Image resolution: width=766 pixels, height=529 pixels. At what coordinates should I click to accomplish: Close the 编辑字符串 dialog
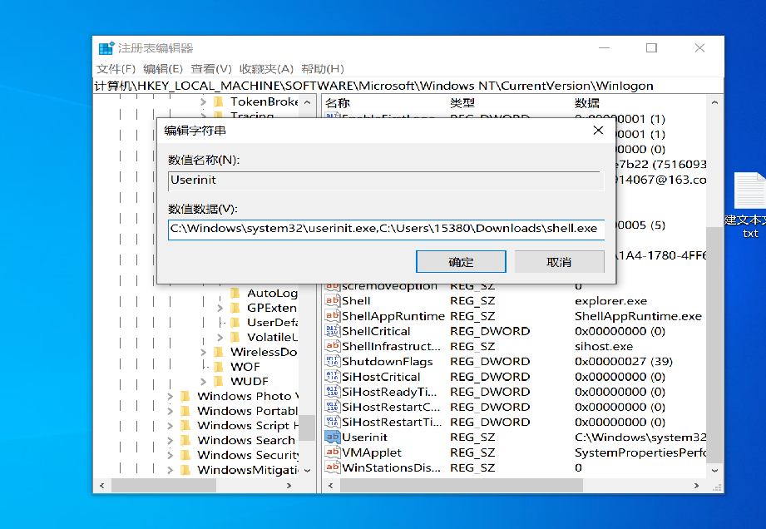[598, 131]
